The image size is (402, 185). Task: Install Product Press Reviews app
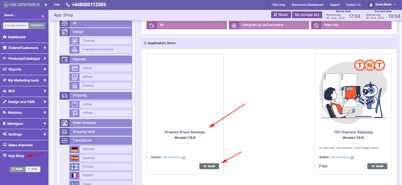209,166
